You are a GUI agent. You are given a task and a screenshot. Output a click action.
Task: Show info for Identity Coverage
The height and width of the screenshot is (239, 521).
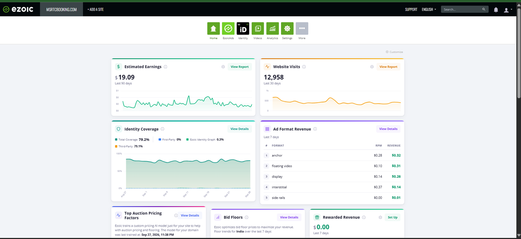click(162, 129)
